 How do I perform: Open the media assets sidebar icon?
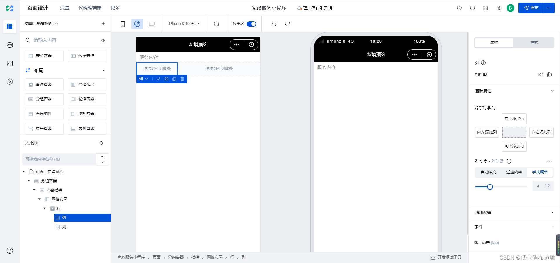[10, 63]
